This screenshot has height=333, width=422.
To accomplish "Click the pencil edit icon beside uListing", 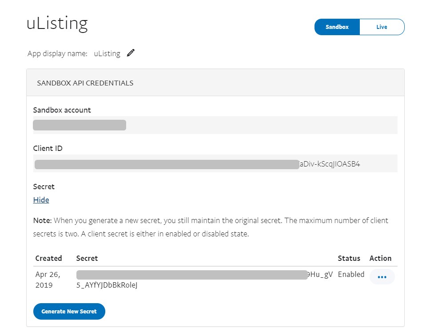I will click(x=131, y=53).
